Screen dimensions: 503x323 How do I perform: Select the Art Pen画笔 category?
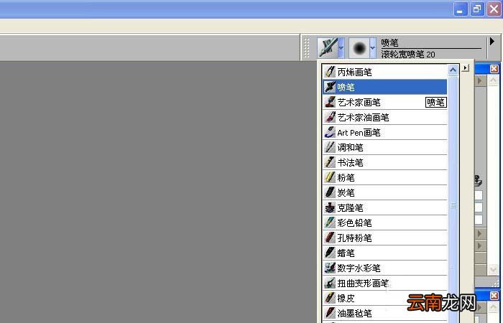[x=384, y=132]
